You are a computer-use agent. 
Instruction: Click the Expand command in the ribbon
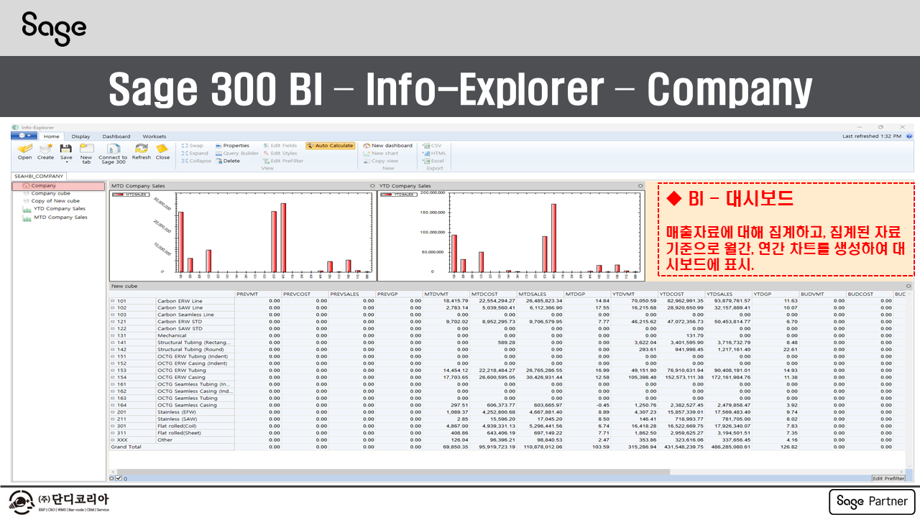(x=195, y=153)
